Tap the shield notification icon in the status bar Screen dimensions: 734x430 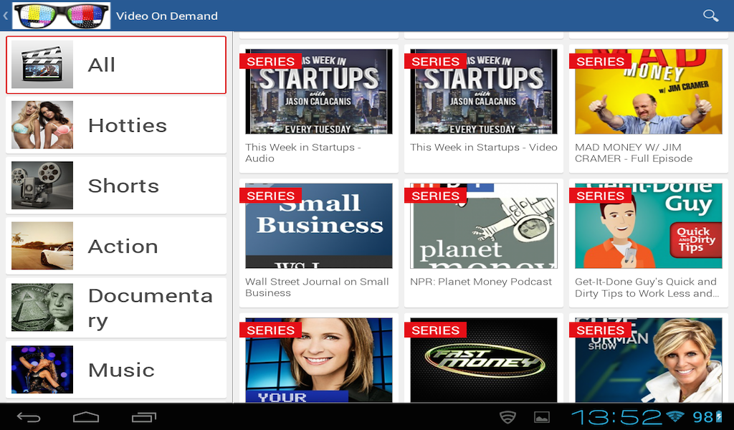(x=508, y=417)
